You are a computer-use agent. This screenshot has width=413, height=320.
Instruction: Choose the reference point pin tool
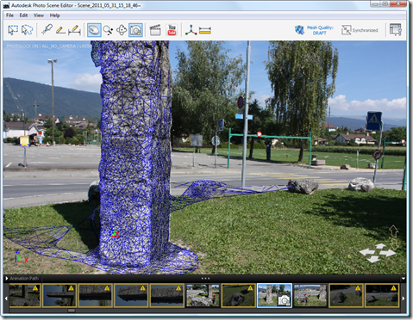pyautogui.click(x=47, y=30)
